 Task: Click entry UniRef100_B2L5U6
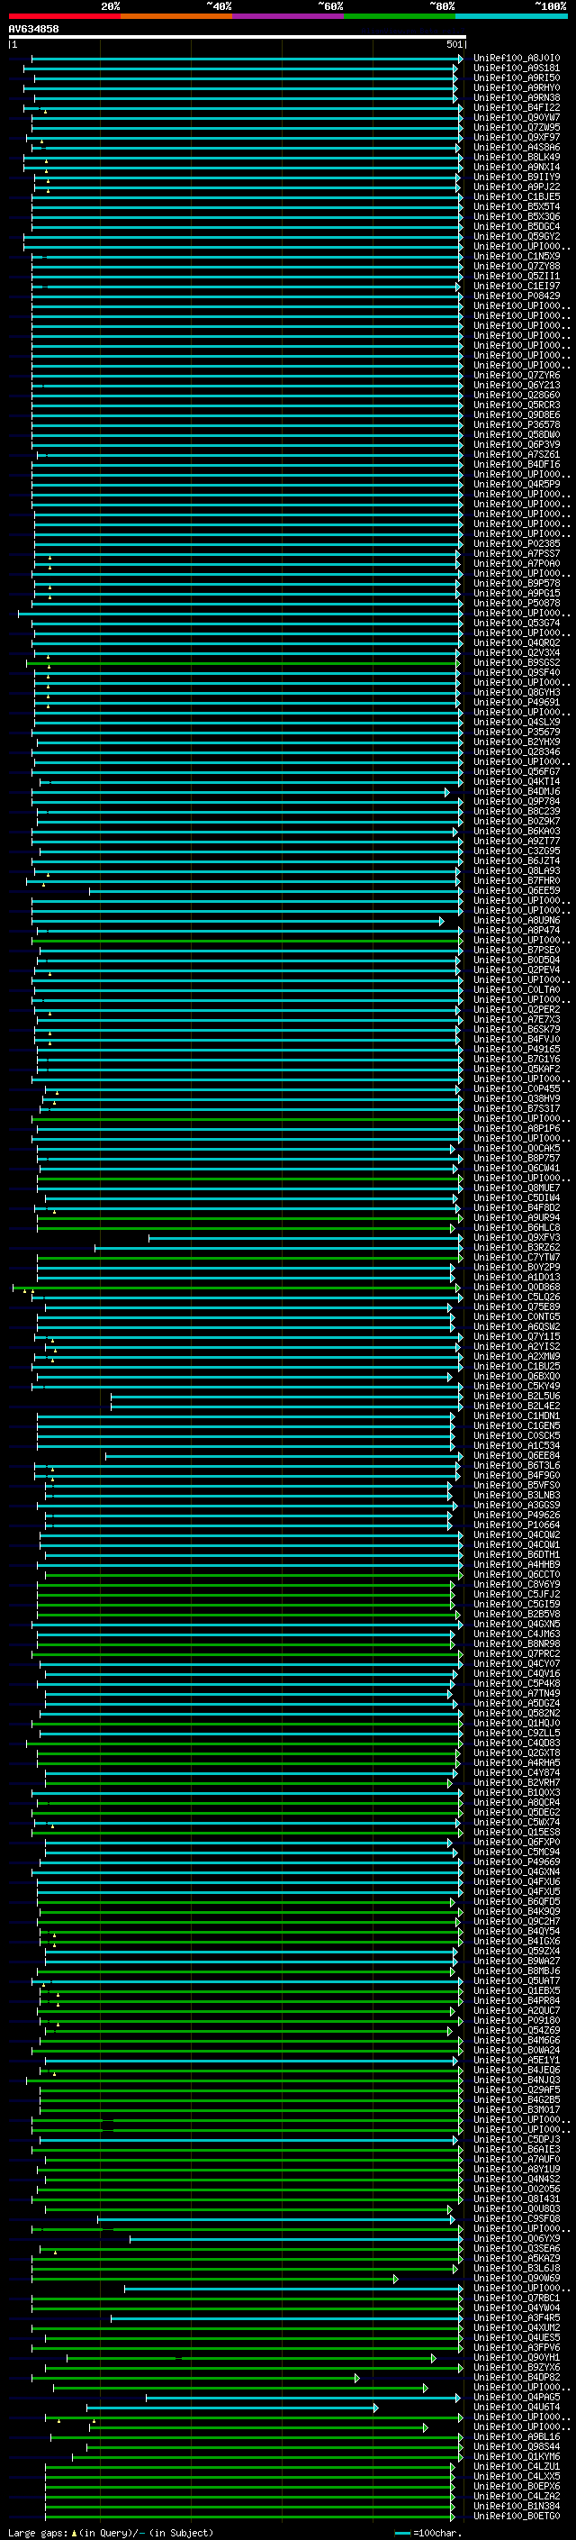(x=517, y=1397)
